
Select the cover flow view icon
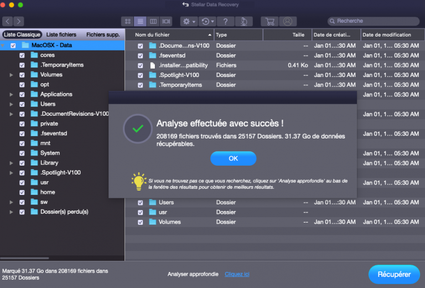[166, 22]
